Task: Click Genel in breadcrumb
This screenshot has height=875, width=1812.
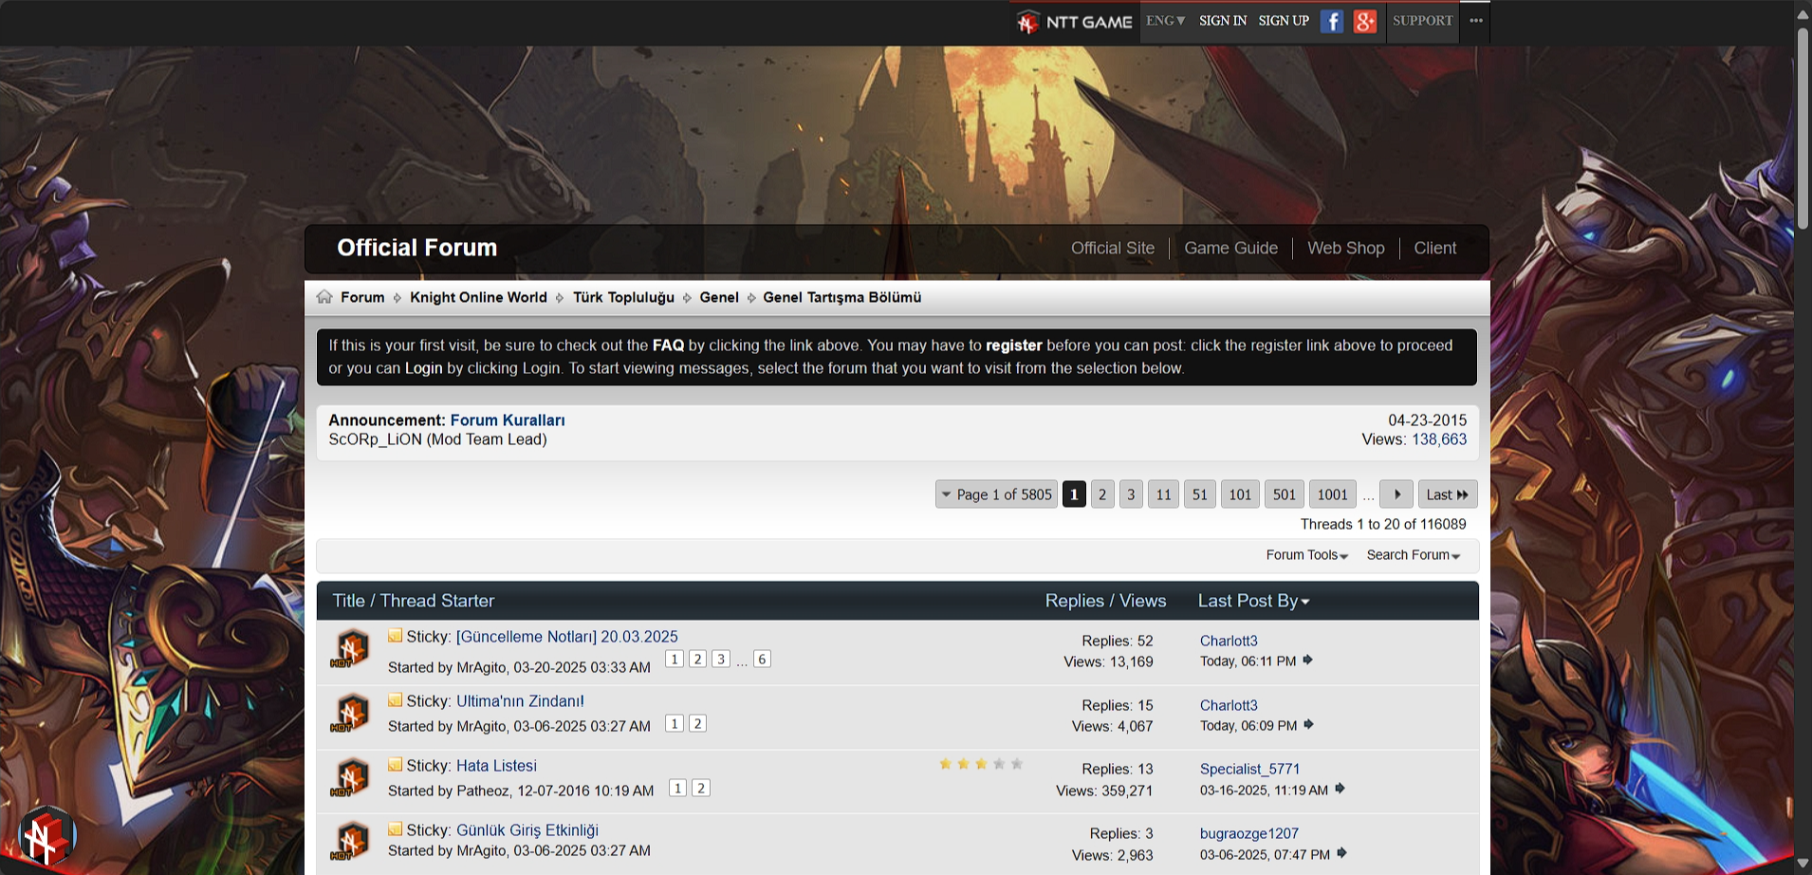Action: pyautogui.click(x=719, y=297)
